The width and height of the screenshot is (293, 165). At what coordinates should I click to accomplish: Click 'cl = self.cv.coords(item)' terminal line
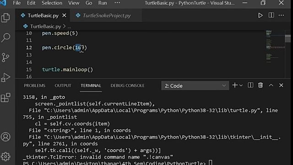point(72,124)
